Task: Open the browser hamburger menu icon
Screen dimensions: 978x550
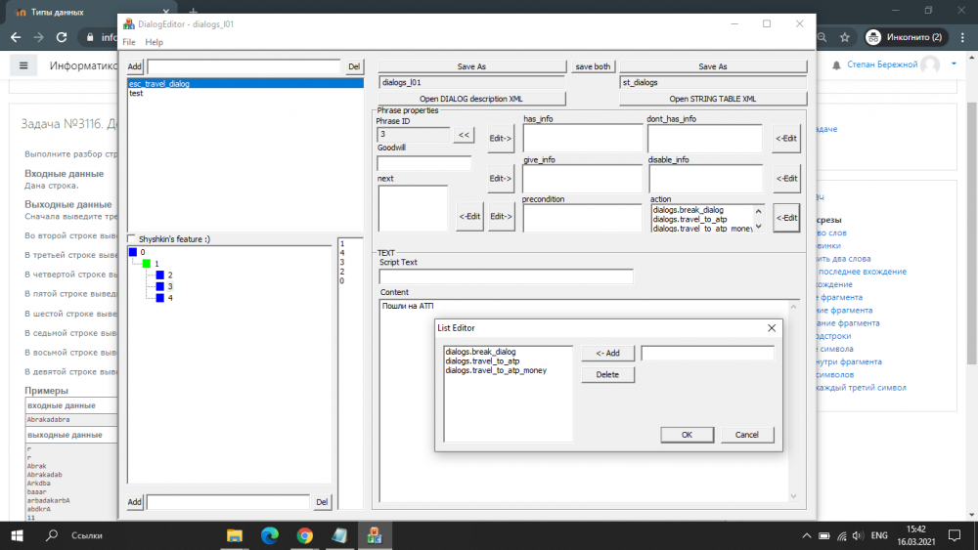Action: (x=24, y=65)
